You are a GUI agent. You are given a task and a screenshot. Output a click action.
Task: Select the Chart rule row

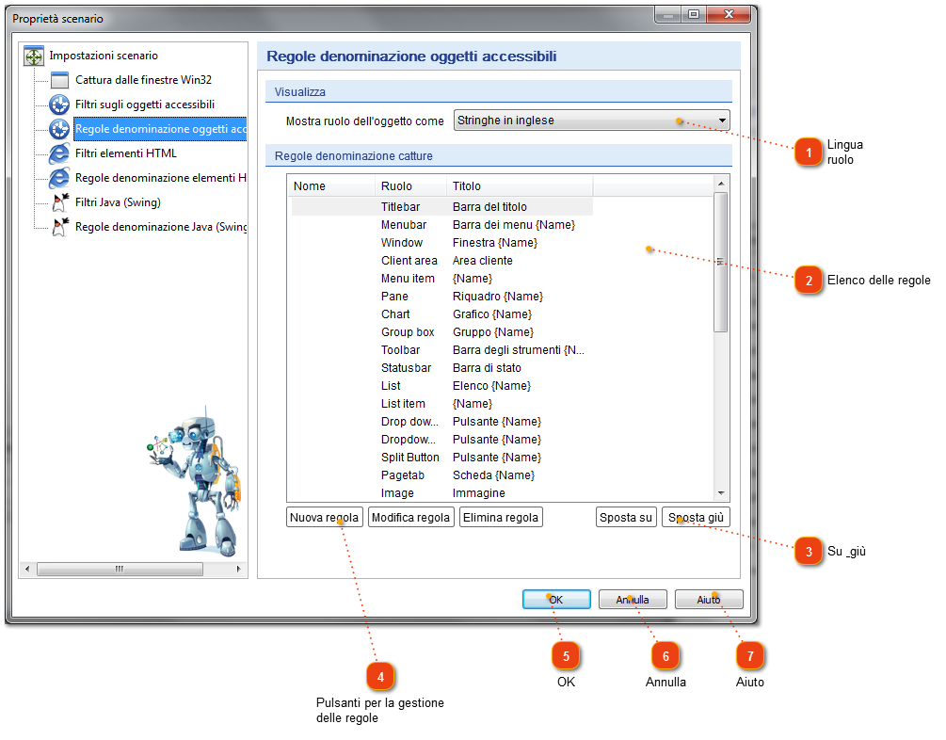441,314
